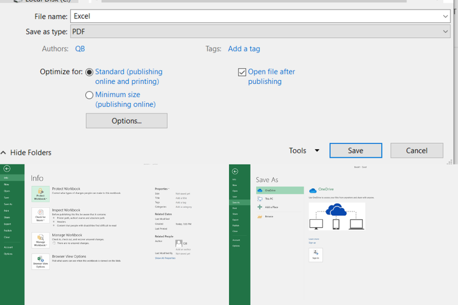
Task: Click the Add a tag link in the dialog
Action: (244, 49)
